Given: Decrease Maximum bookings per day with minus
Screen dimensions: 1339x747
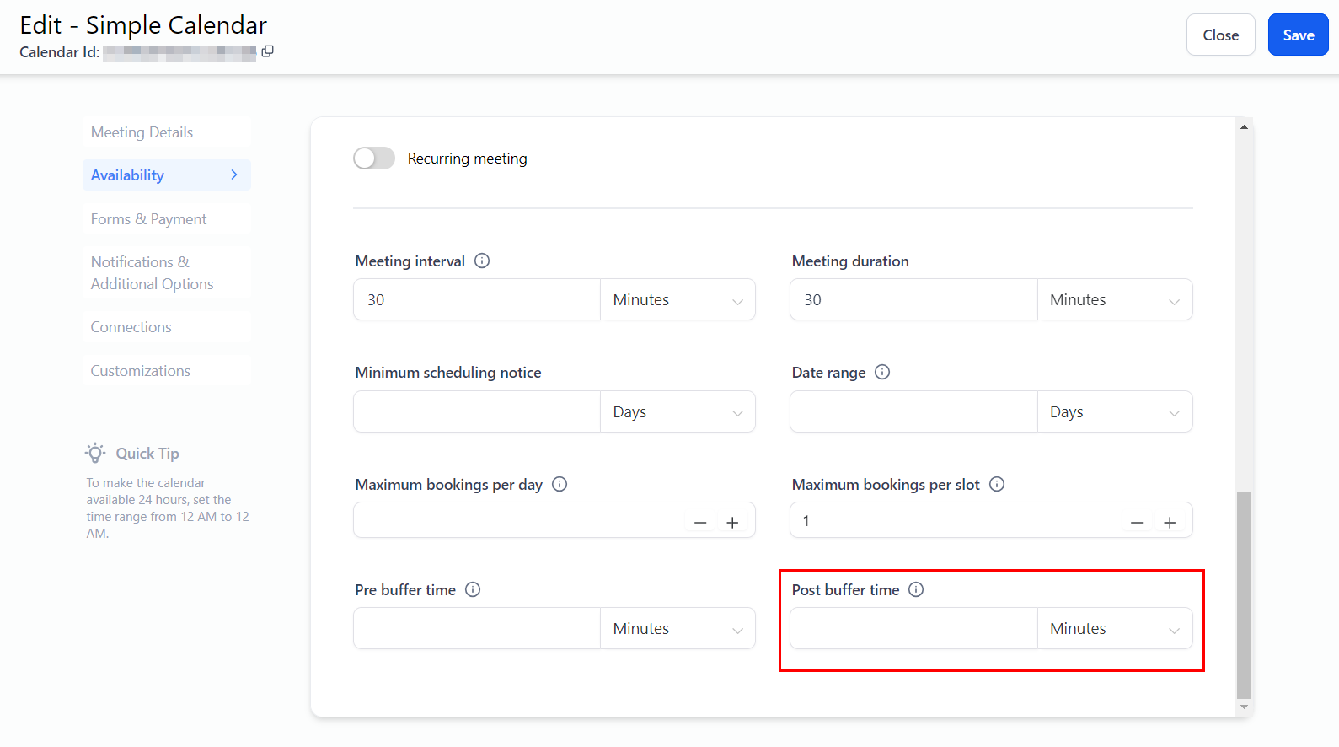Looking at the screenshot, I should 700,522.
